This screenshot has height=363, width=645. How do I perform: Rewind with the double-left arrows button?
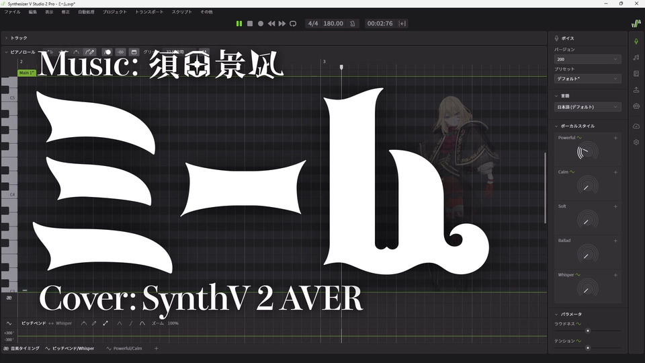click(271, 24)
